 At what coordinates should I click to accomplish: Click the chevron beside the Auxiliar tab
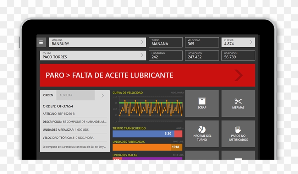coord(103,95)
